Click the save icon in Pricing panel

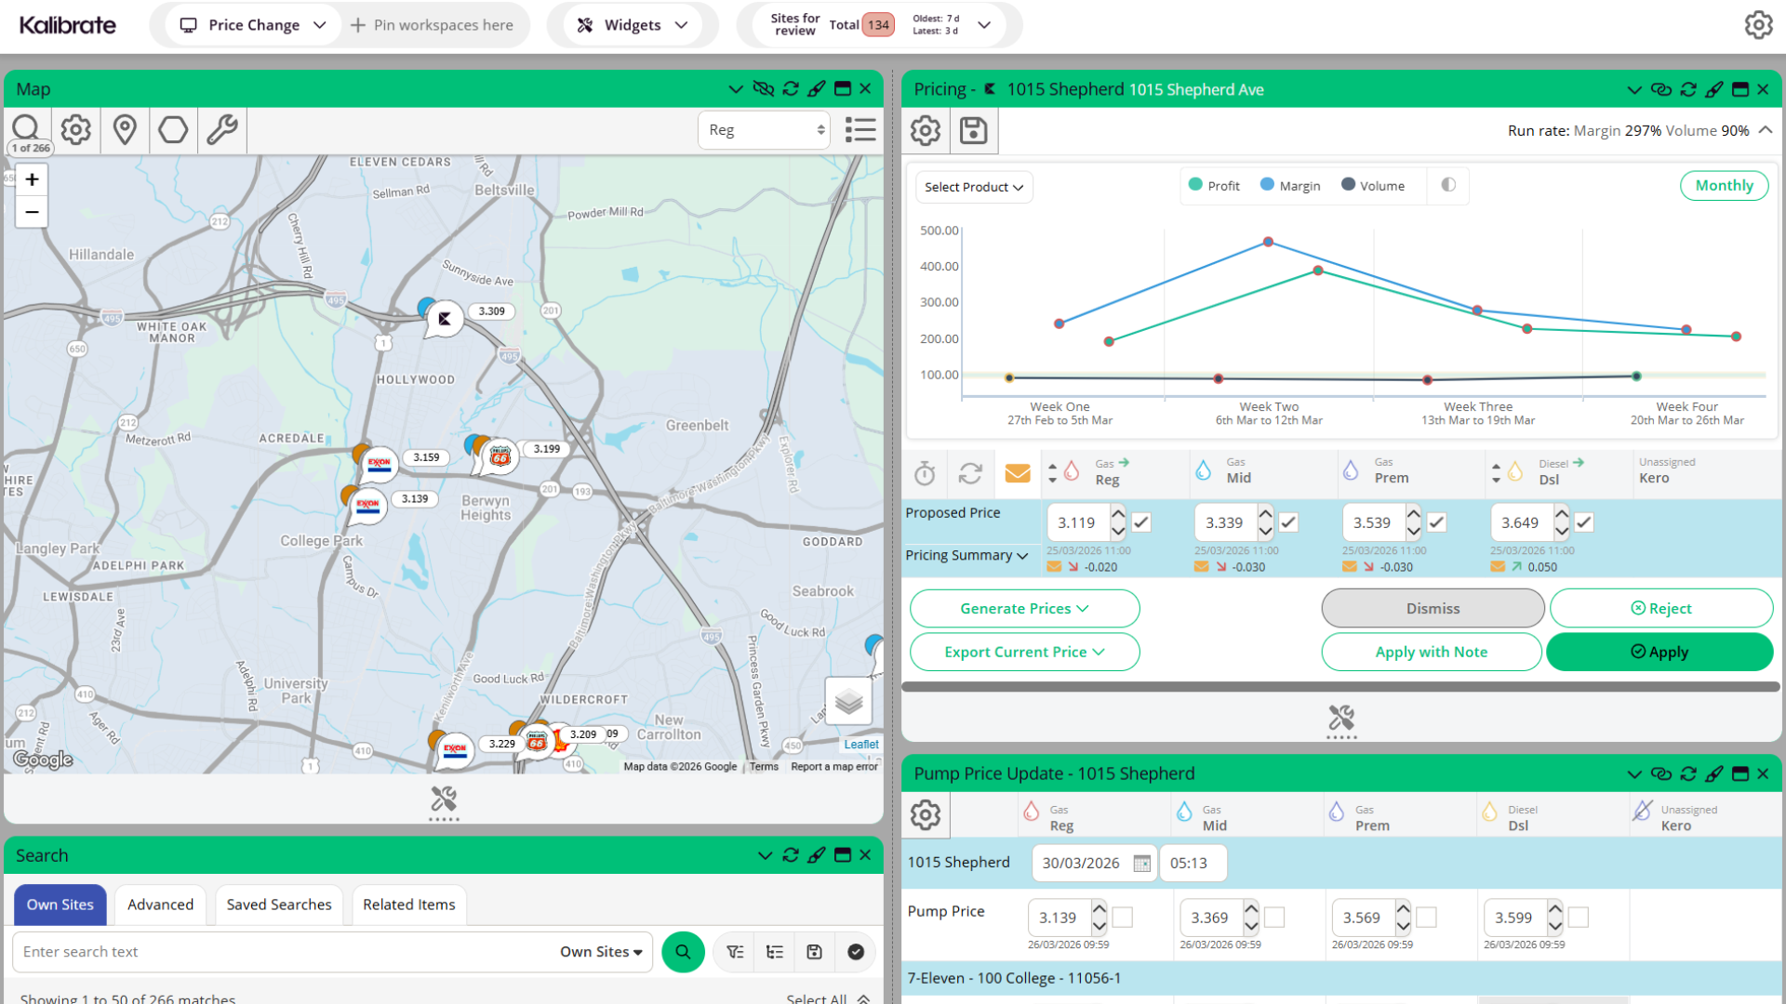(973, 131)
